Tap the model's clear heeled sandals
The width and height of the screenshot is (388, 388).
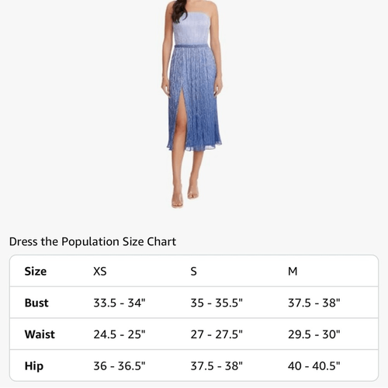185,196
